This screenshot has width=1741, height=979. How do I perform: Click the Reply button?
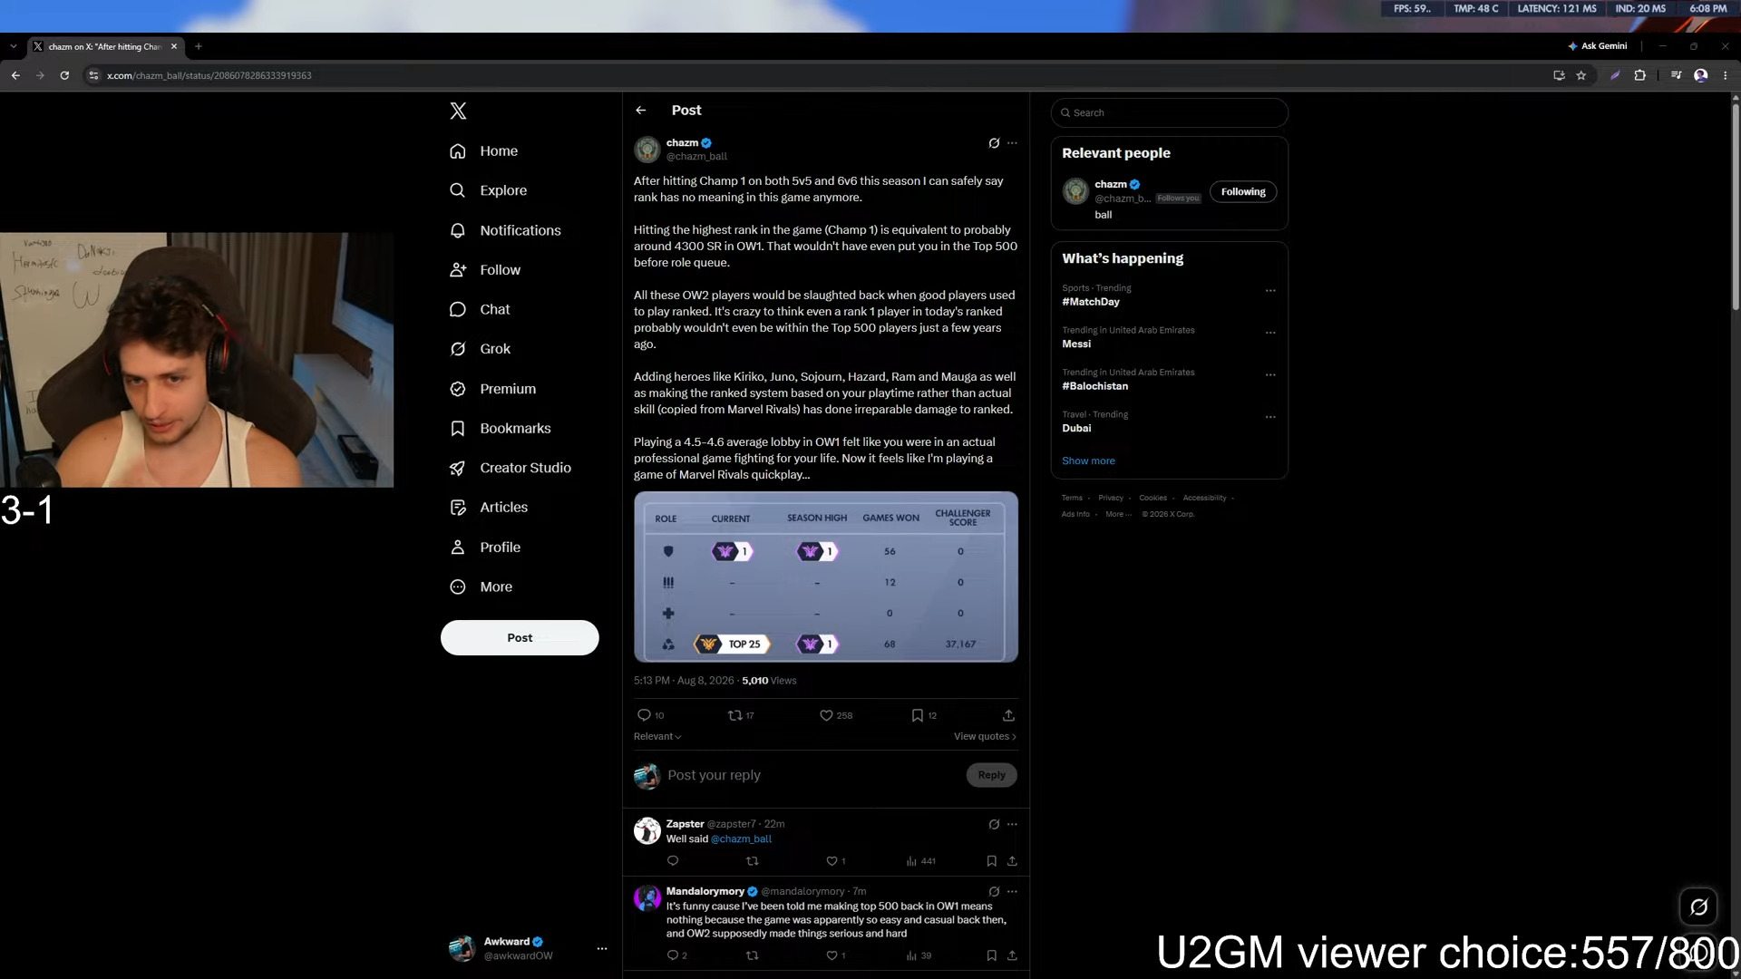pos(991,775)
